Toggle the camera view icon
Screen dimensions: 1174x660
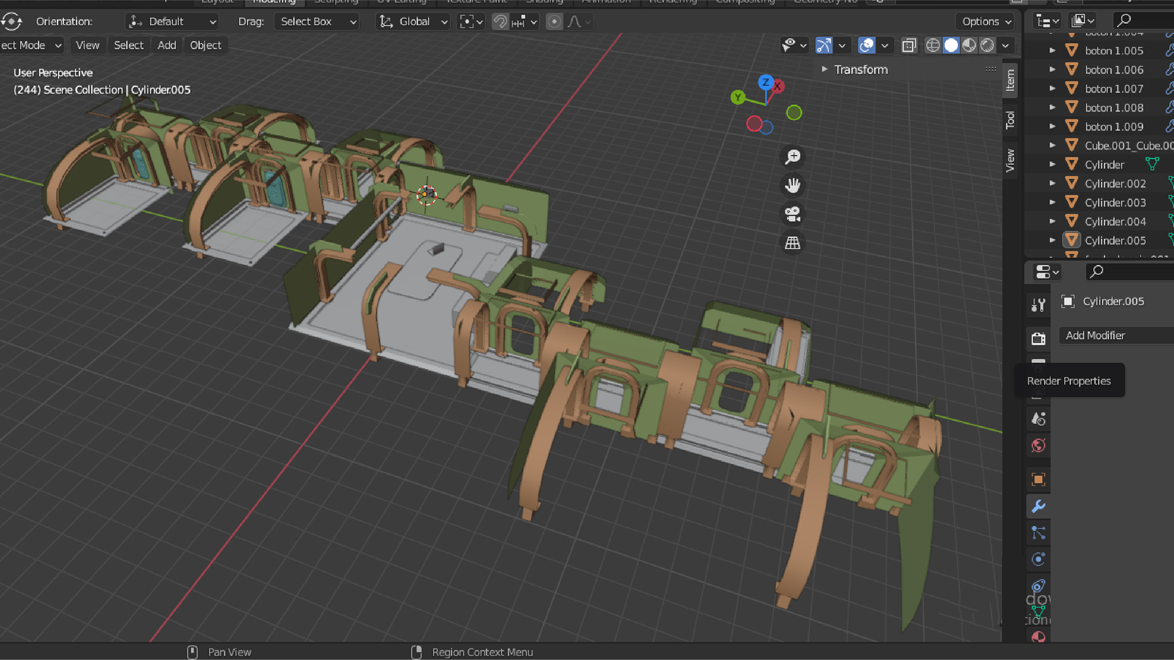792,214
